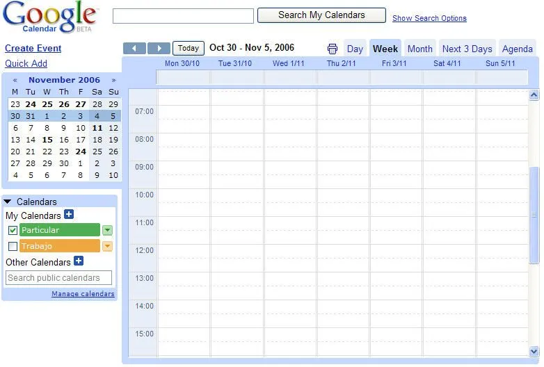
Task: Open Show Search Options link
Action: pyautogui.click(x=429, y=18)
